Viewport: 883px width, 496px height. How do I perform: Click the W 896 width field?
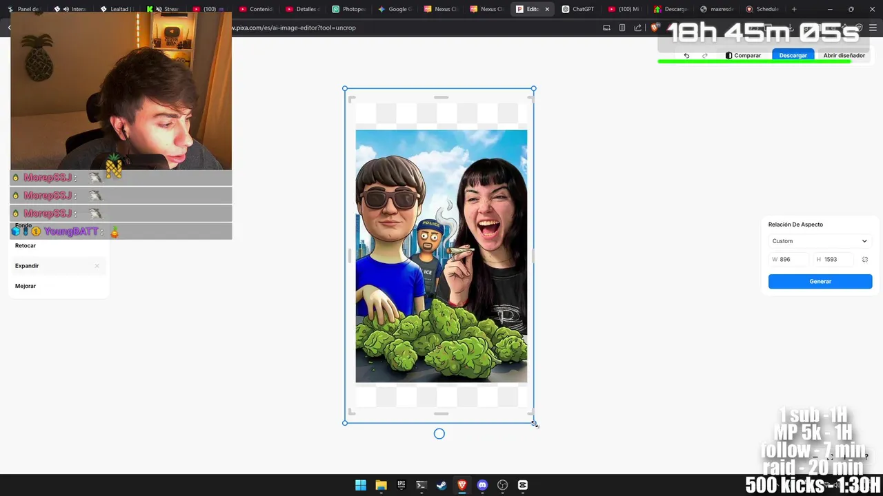pos(788,260)
